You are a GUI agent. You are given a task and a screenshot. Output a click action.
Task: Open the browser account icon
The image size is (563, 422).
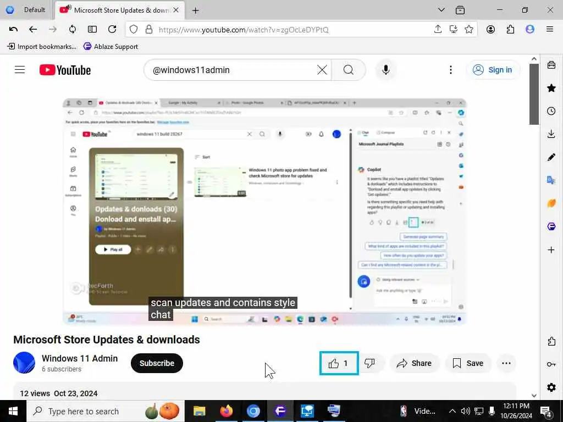pyautogui.click(x=490, y=30)
